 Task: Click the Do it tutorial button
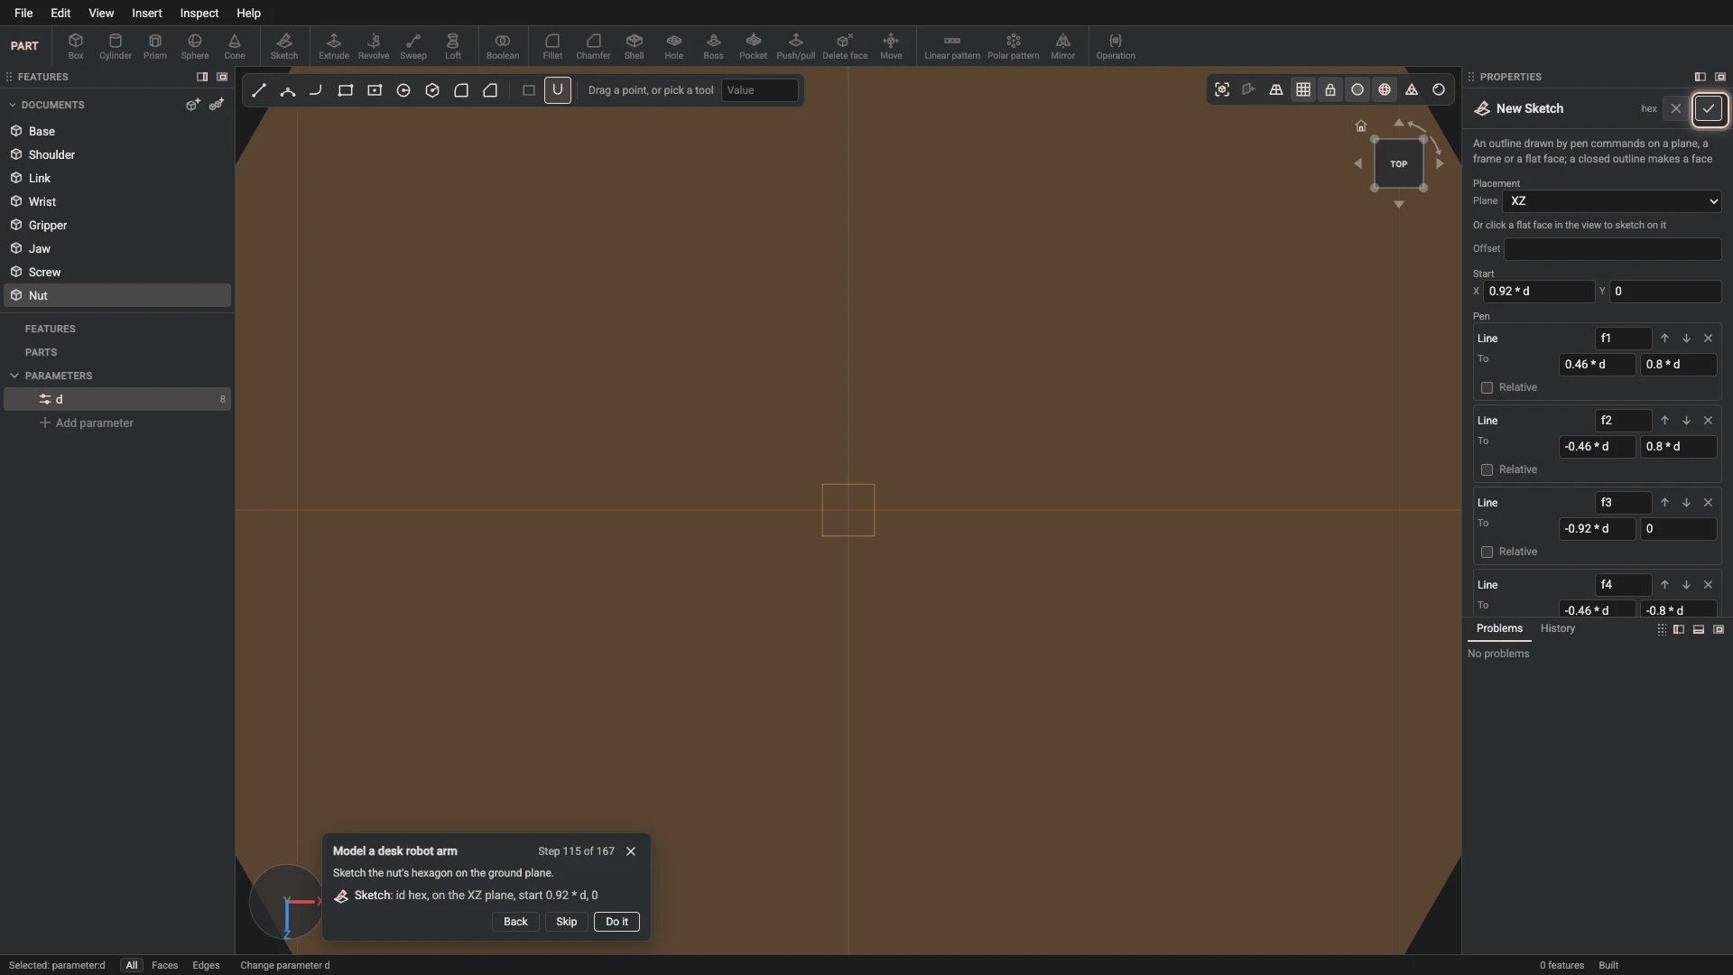pos(617,922)
